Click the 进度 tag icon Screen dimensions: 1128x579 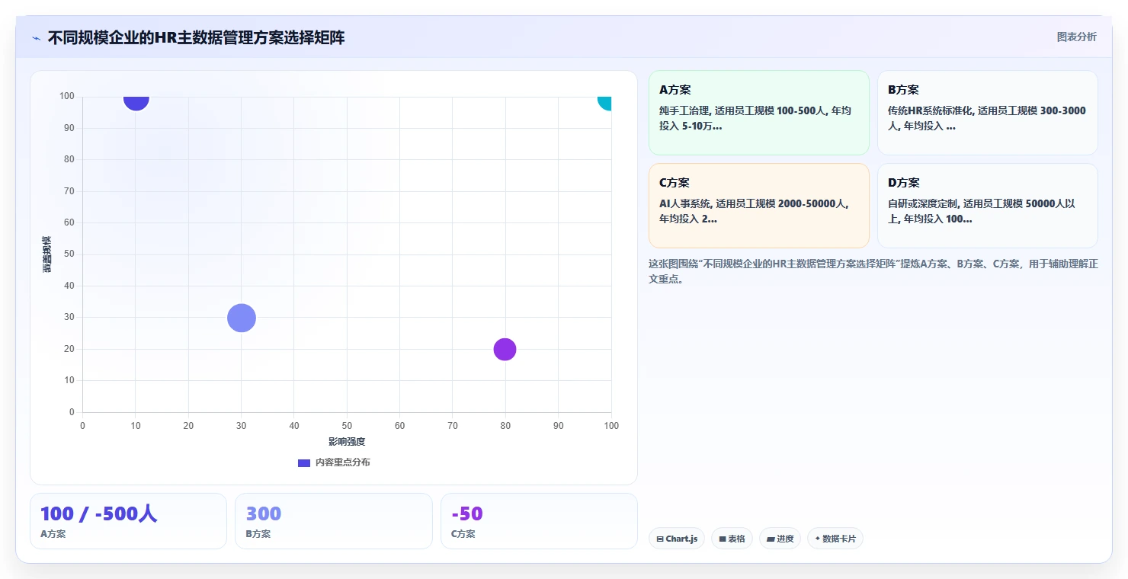[x=771, y=539]
